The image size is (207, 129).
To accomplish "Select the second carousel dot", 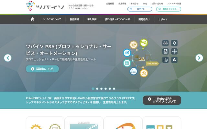I will pos(97,89).
